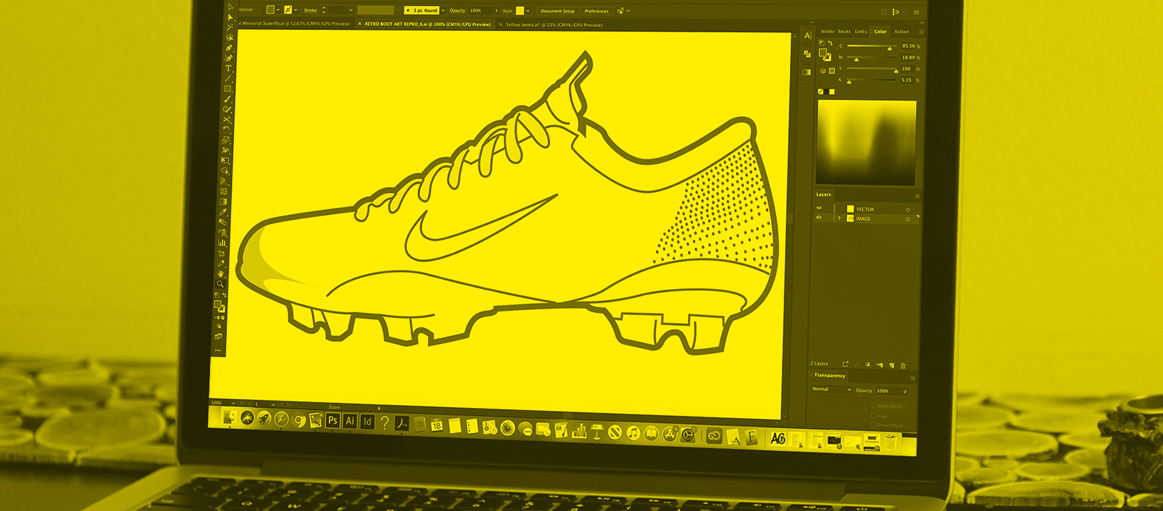Click the Character panel icon
The height and width of the screenshot is (511, 1163).
pos(807,36)
